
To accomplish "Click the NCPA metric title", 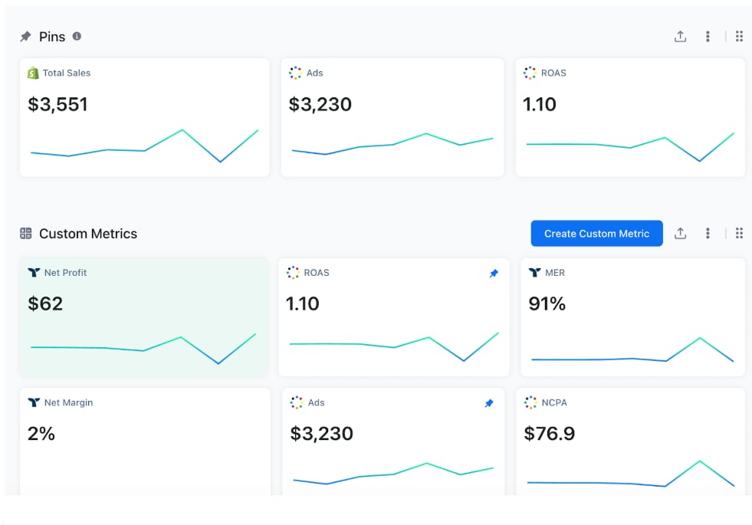I will 554,402.
